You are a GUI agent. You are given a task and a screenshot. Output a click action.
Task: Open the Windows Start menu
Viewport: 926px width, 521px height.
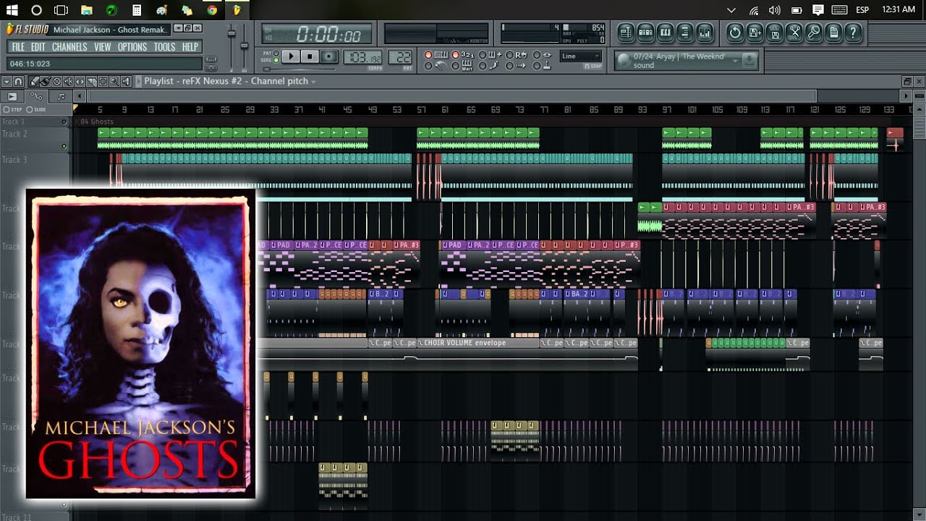point(12,10)
